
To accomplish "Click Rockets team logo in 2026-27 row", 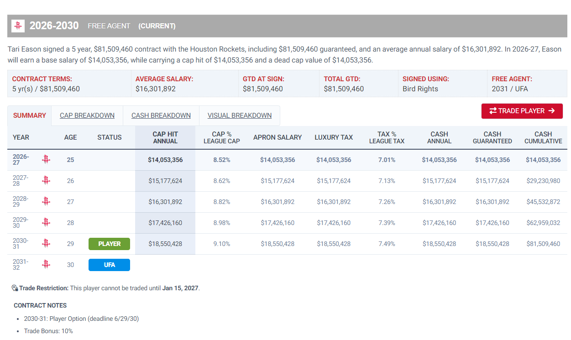I will [46, 159].
